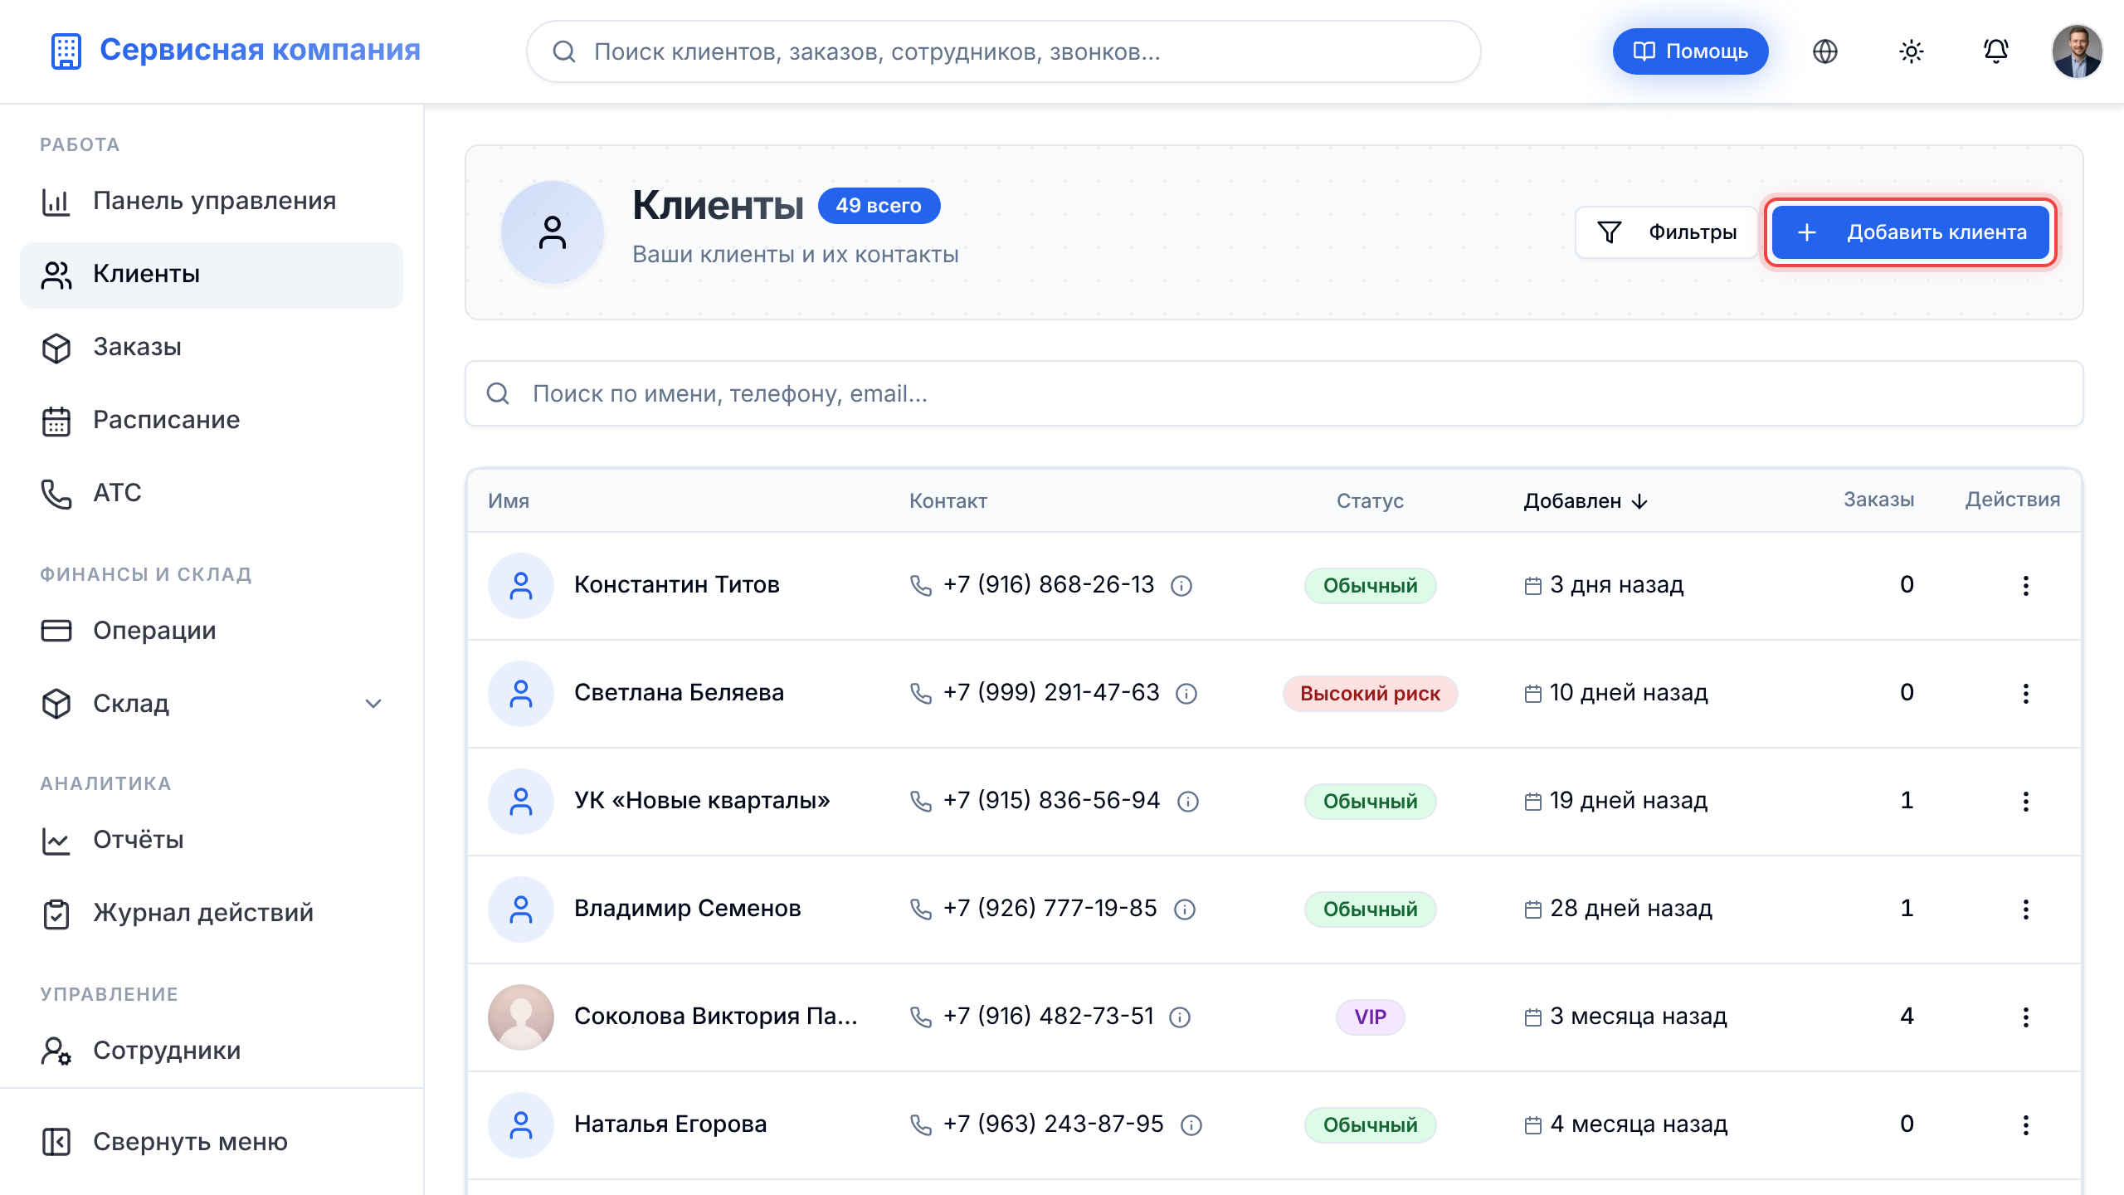This screenshot has width=2124, height=1195.
Task: Open Журнал действий
Action: [x=212, y=913]
